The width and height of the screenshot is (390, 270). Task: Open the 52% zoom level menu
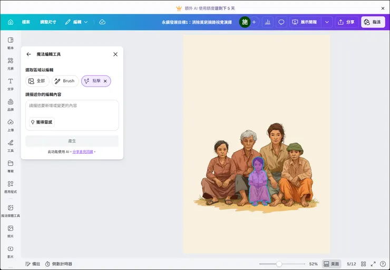(314, 264)
